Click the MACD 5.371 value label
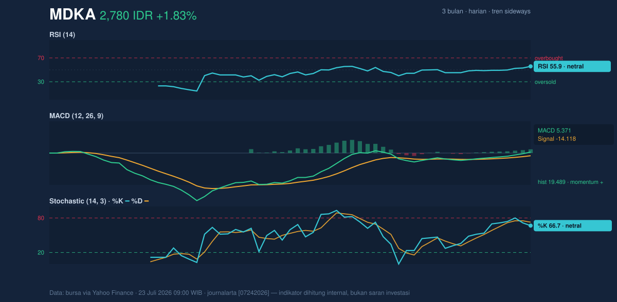Image resolution: width=617 pixels, height=302 pixels. (554, 130)
